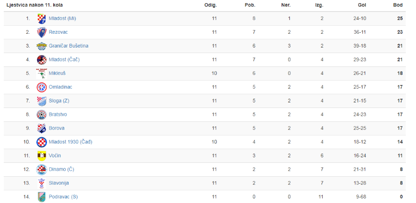The height and width of the screenshot is (203, 416).
Task: Click the Pob. column header
Action: pos(250,5)
